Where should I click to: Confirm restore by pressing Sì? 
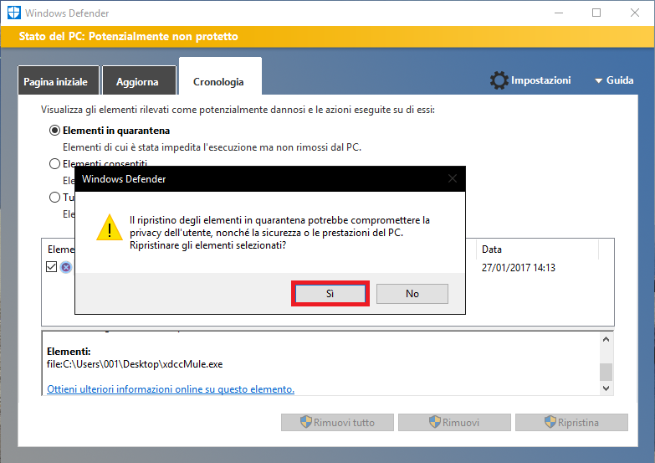click(330, 294)
